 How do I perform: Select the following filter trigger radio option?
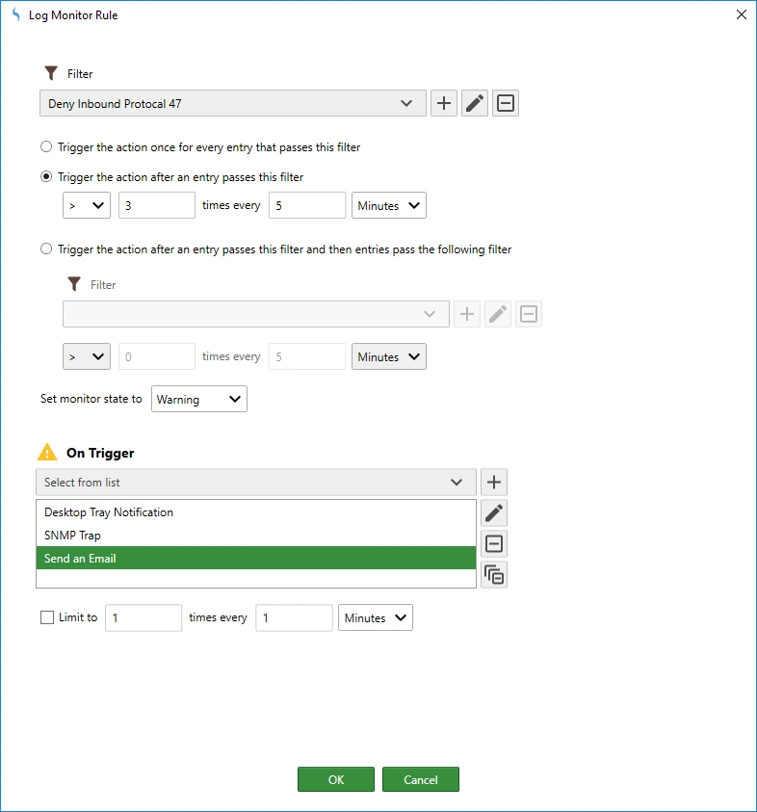tap(46, 249)
